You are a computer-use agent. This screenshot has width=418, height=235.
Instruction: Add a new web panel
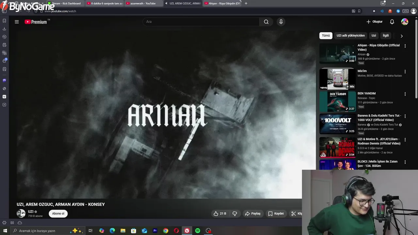coord(4,105)
